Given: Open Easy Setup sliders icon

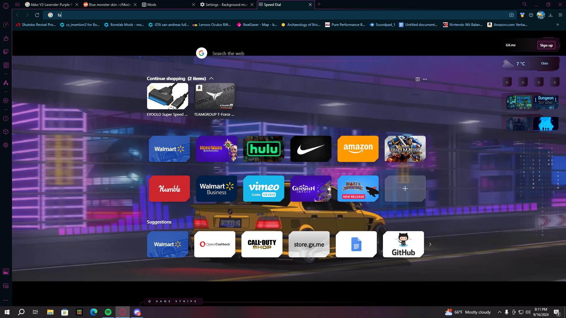Looking at the screenshot, I should click(560, 15).
